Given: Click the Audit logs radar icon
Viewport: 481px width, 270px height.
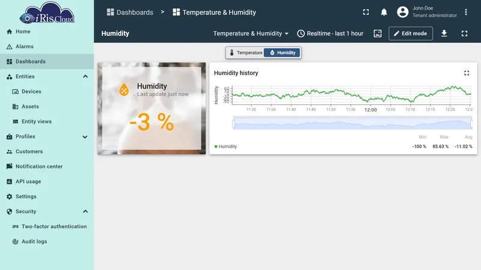Looking at the screenshot, I should click(x=16, y=242).
